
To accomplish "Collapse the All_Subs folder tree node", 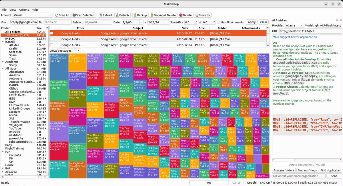I will coord(3,68).
